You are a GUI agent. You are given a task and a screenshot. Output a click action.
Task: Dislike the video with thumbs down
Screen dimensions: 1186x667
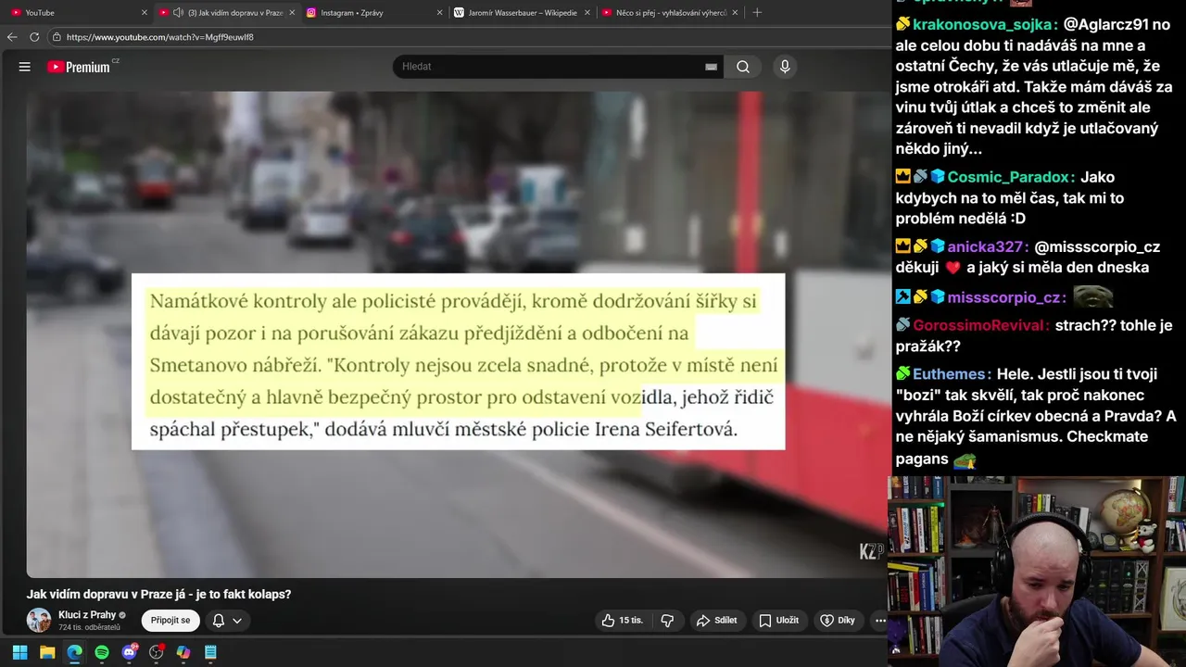pyautogui.click(x=667, y=621)
